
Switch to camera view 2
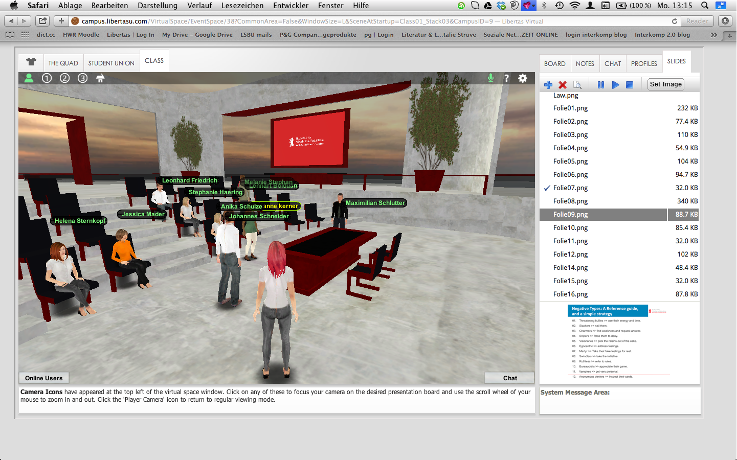64,78
